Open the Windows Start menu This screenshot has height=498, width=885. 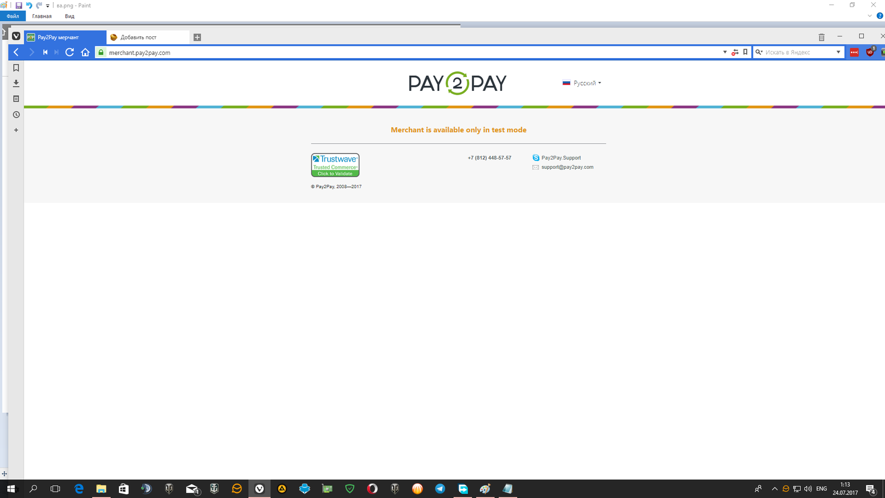point(11,489)
